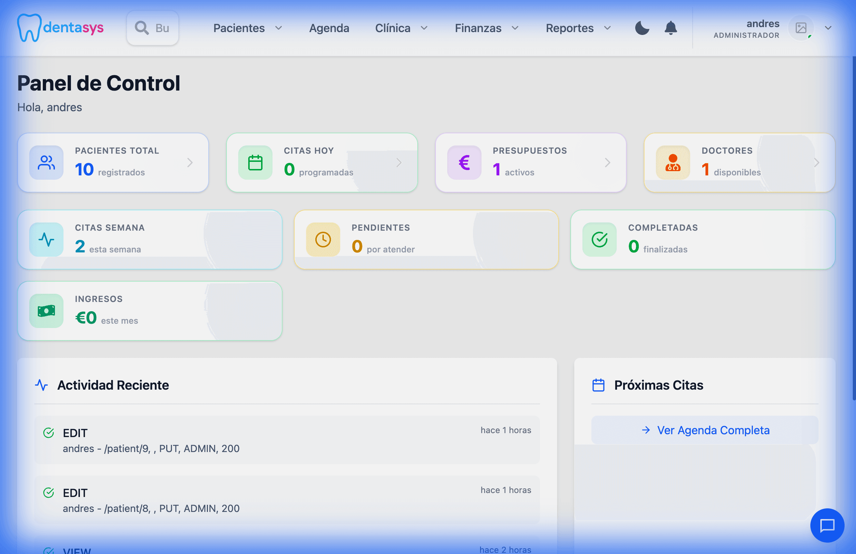Click the dentasys tooth logo
856x554 pixels.
pyautogui.click(x=29, y=28)
